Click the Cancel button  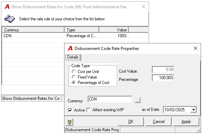[x=158, y=122]
